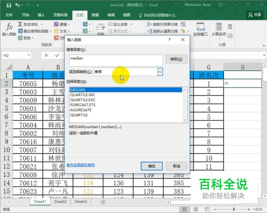Open the Watch Window icon
Screen dimensions: 267x213
point(200,27)
